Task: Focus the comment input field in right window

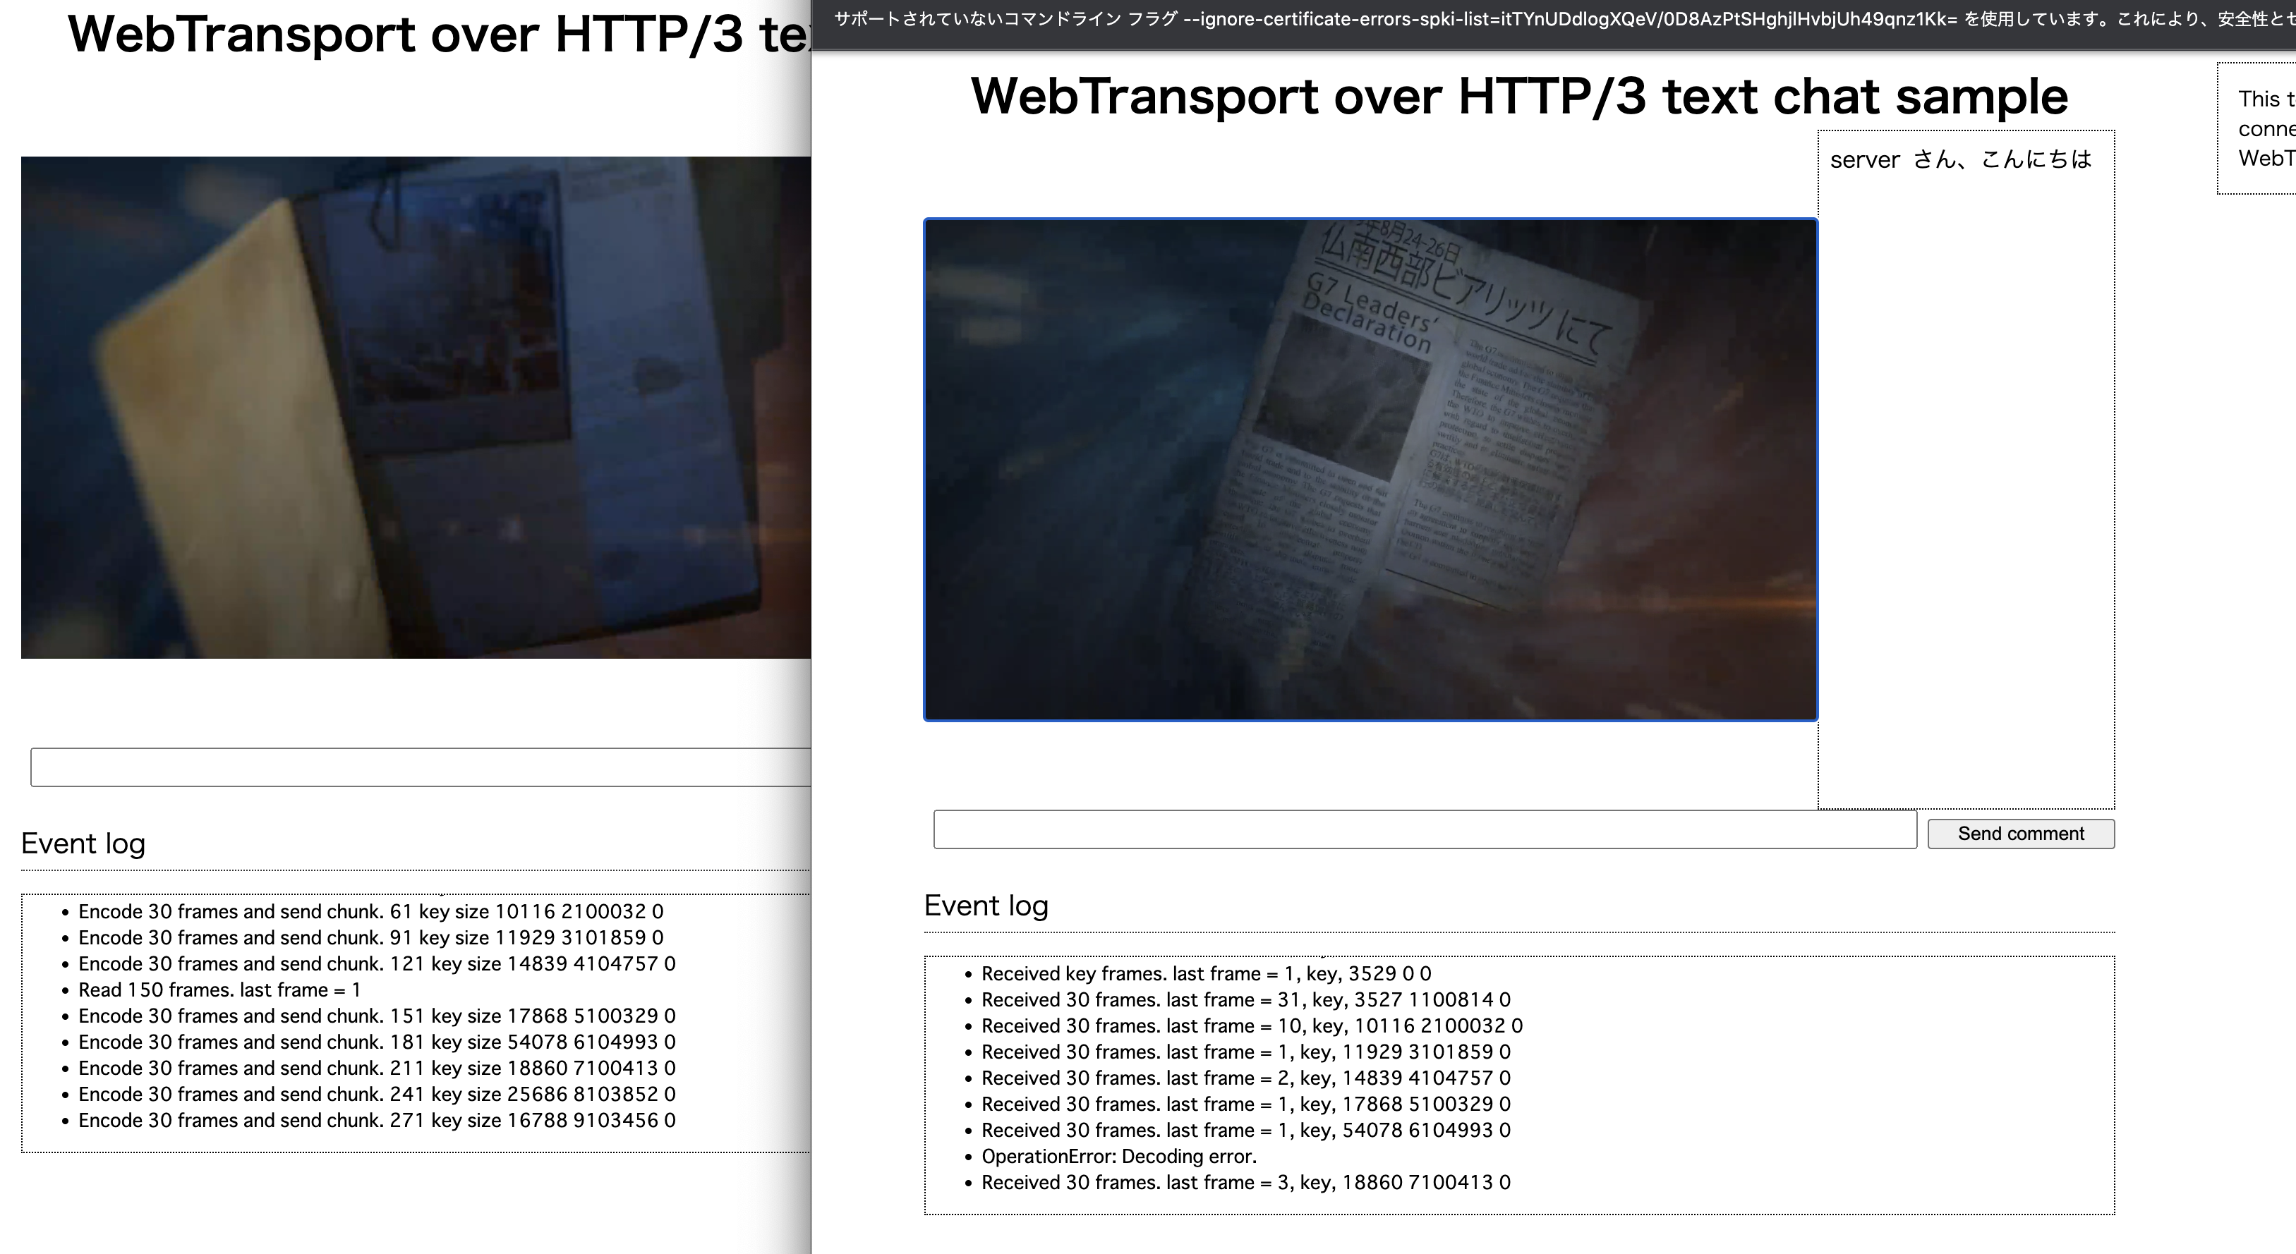Action: pos(1425,829)
